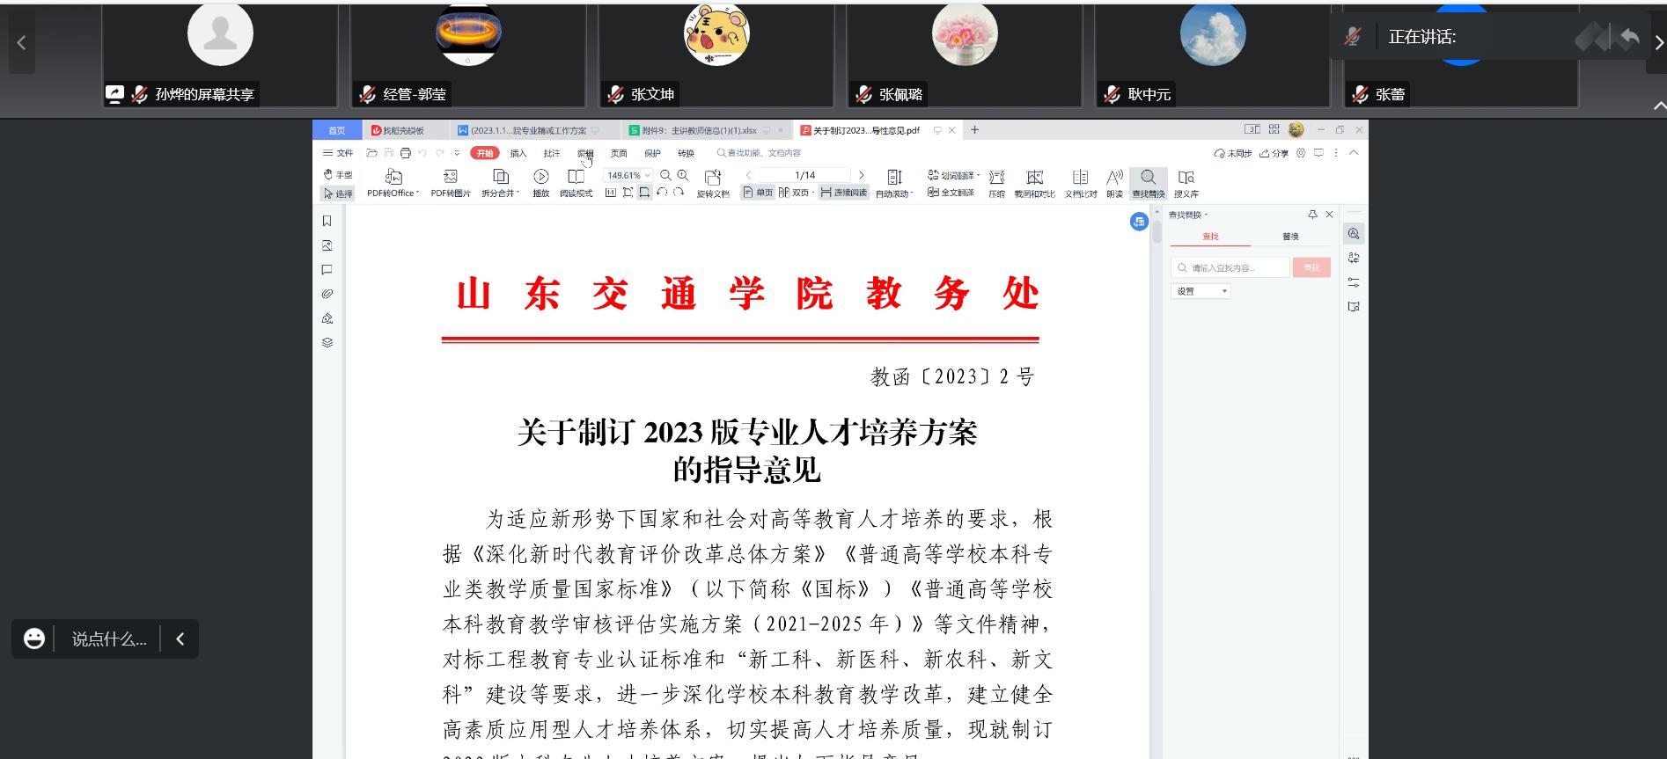Expand the 设置 dropdown in find panel

tap(1201, 291)
